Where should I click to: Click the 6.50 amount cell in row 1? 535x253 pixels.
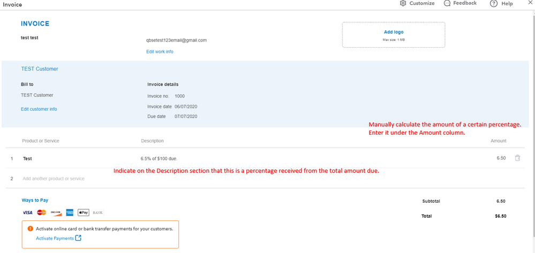coord(501,158)
